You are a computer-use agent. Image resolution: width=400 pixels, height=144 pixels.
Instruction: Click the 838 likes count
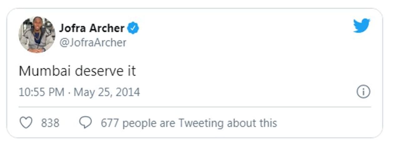click(x=50, y=123)
